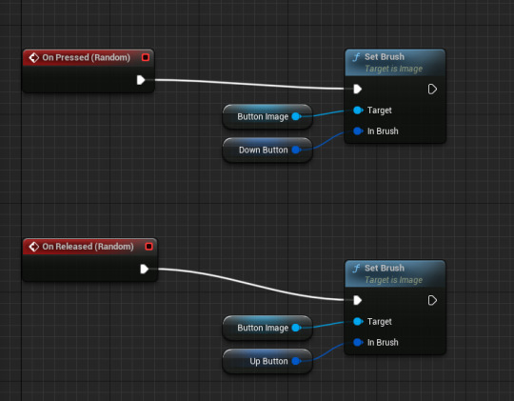This screenshot has height=401, width=514.
Task: Click exec input pin on upper Set Brush
Action: coord(357,89)
